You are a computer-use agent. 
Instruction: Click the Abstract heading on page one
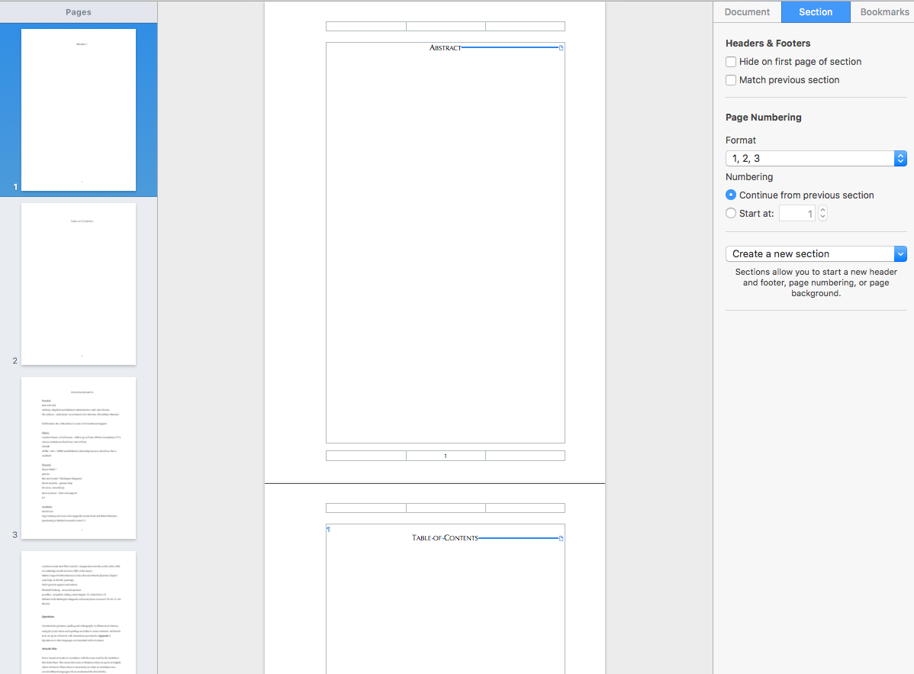click(446, 48)
